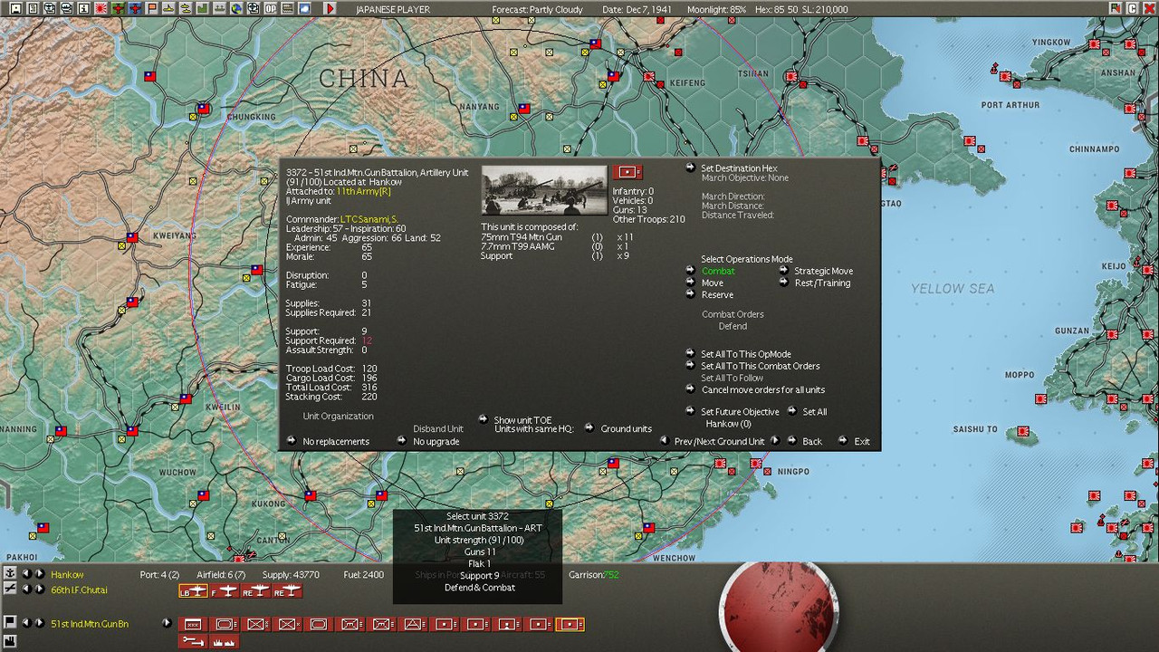Image resolution: width=1159 pixels, height=652 pixels.
Task: Click right arrow beside 66th I.F.Chutai
Action: coord(39,590)
